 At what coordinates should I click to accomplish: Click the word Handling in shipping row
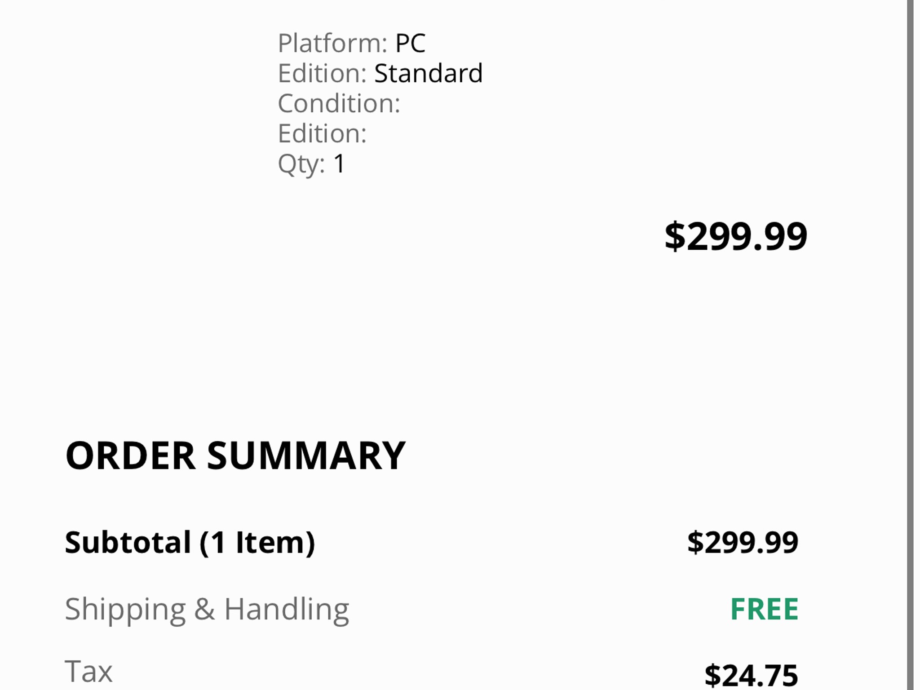pos(287,610)
